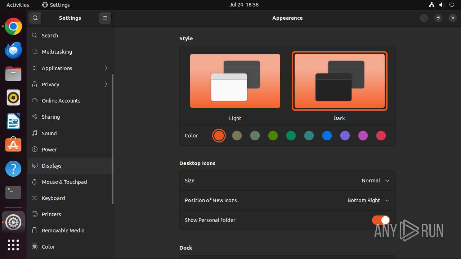This screenshot has width=461, height=259.
Task: Select the red accent color
Action: point(381,136)
